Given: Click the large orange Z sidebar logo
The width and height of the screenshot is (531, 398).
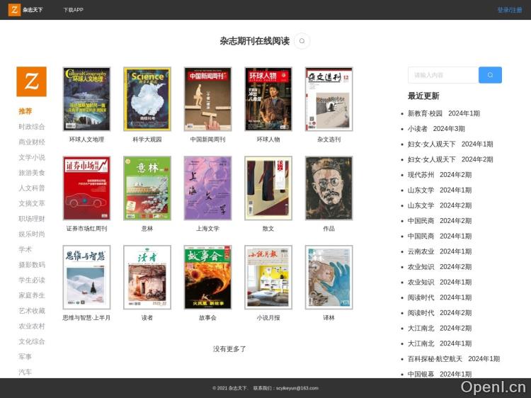Looking at the screenshot, I should [31, 81].
